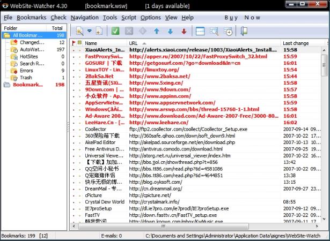This screenshot has width=330, height=241.
Task: Click the flag column header
Action: (74, 43)
